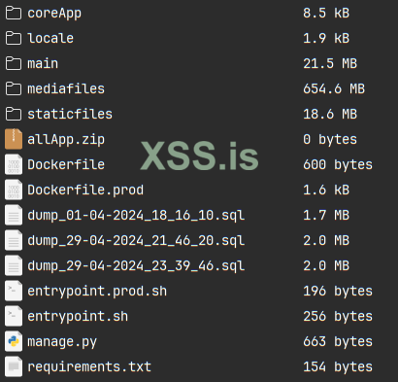Click the requirements.txt text file icon

pos(14,366)
